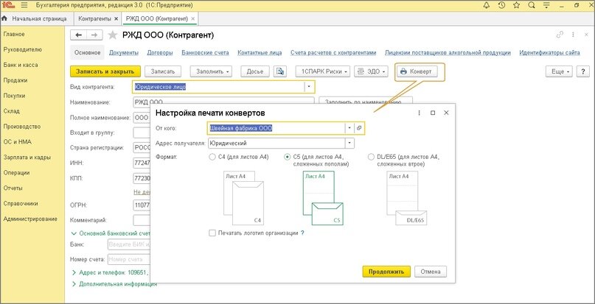
Task: Open favorites star in title bar
Action: [x=516, y=5]
